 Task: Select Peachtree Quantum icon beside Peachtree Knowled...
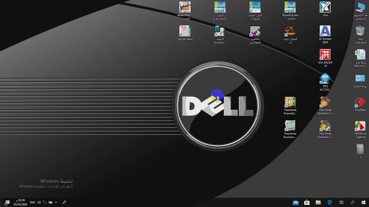(x=325, y=106)
